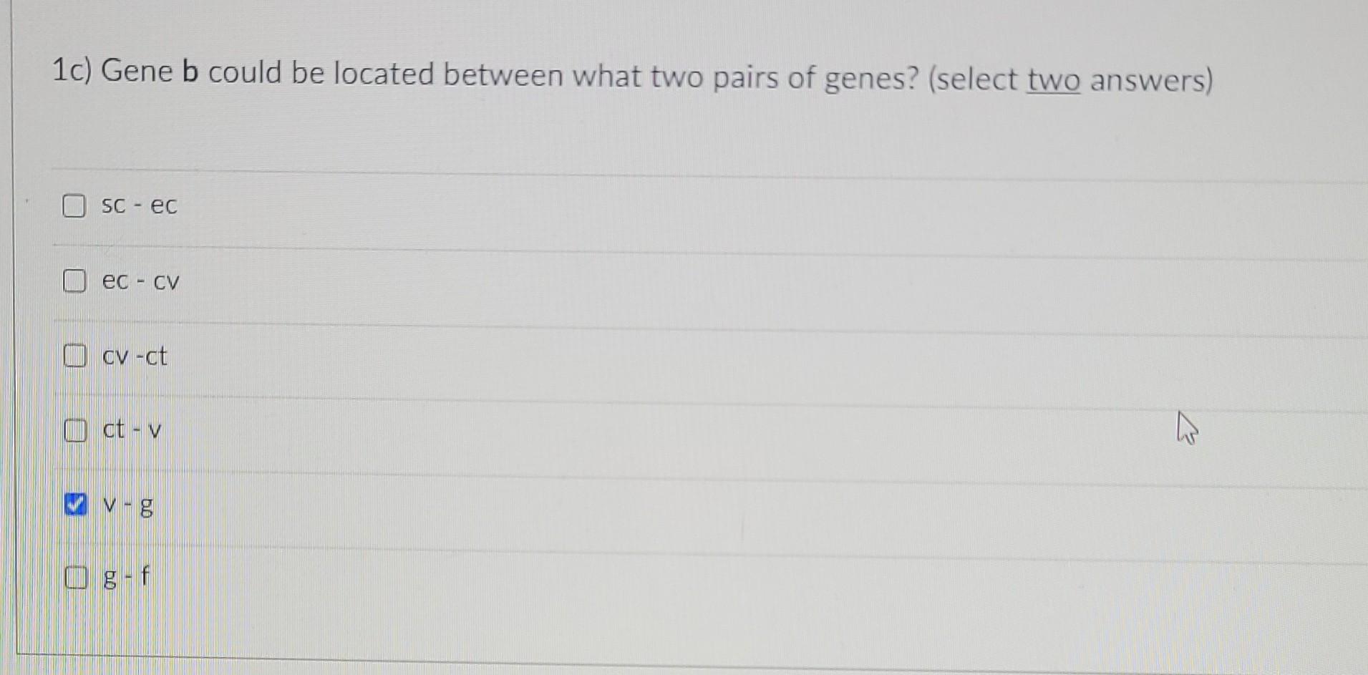This screenshot has width=1368, height=675.
Task: Select the sc - ec answer label
Action: [x=138, y=205]
